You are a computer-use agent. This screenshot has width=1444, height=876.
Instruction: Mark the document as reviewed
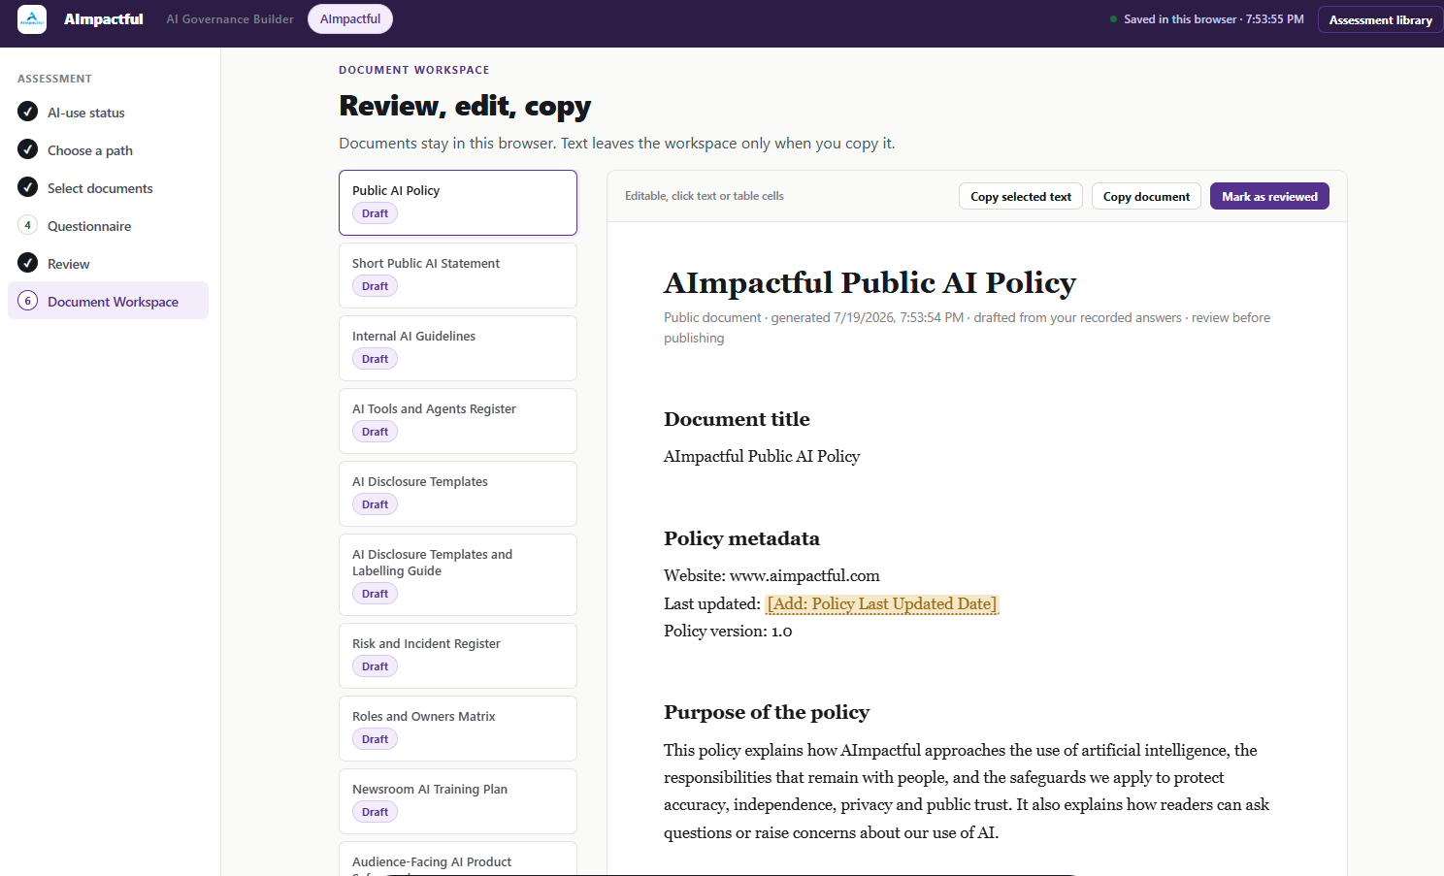(x=1269, y=196)
